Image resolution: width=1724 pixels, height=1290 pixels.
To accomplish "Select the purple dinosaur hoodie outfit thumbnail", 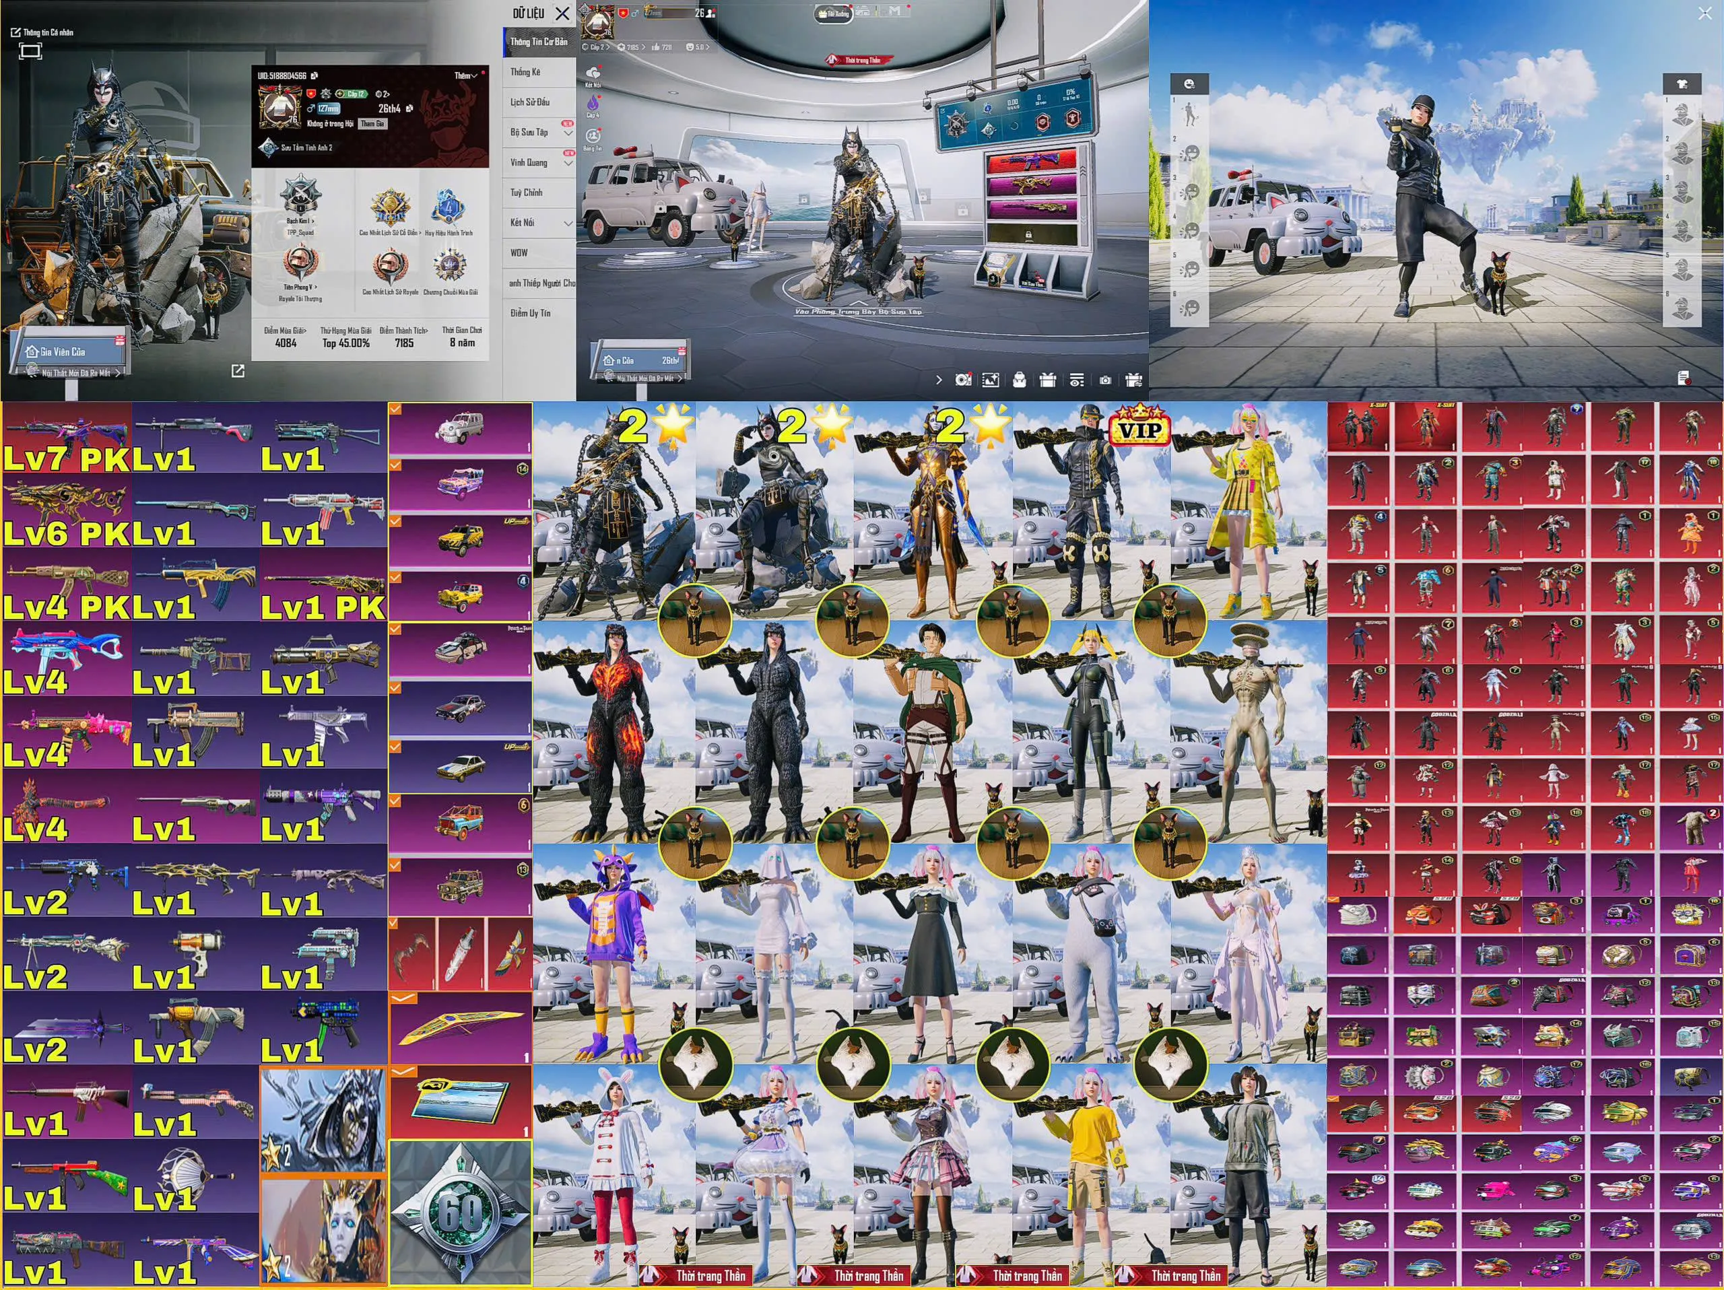I will click(x=614, y=954).
